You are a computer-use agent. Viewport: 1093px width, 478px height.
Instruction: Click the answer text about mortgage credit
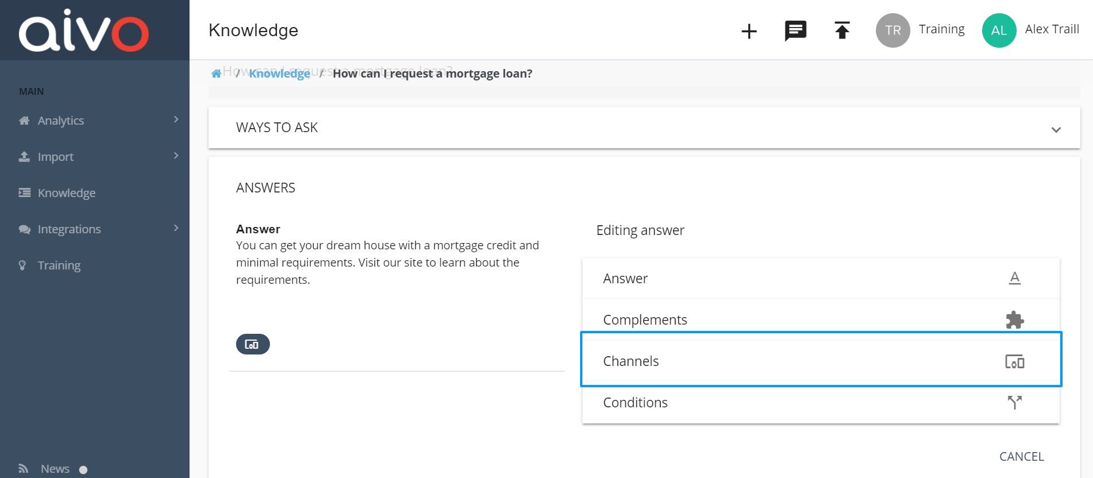coord(388,263)
